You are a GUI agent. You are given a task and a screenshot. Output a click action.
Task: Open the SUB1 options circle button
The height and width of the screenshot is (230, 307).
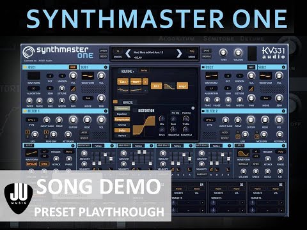tap(106, 67)
